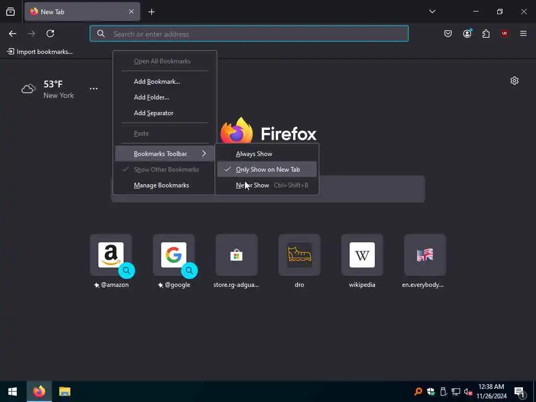
Task: Switch to the New Tab tab
Action: [x=82, y=12]
